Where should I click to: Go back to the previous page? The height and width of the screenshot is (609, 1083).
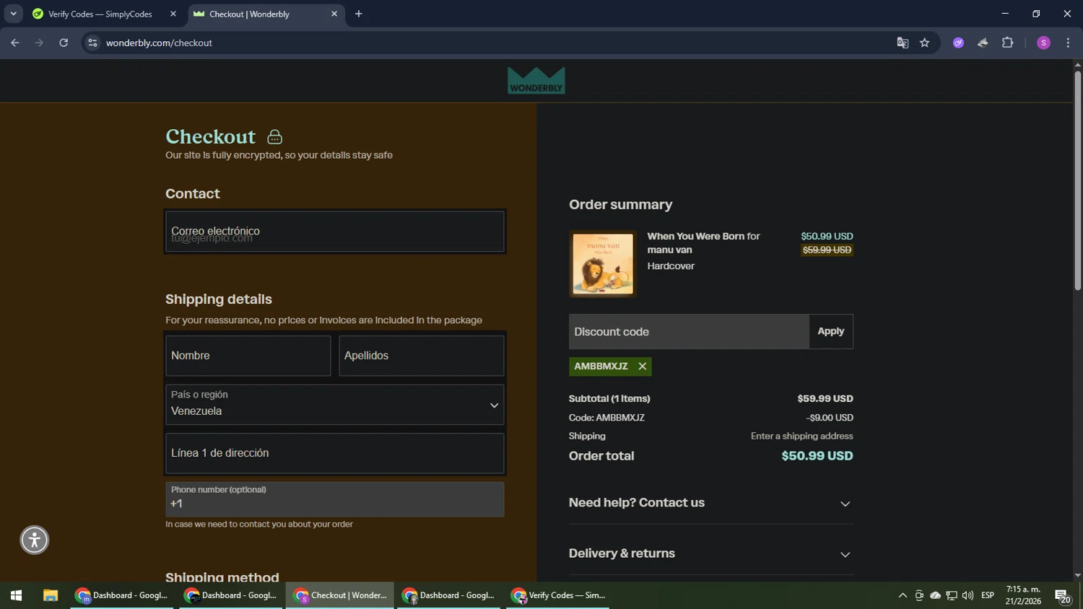tap(15, 43)
